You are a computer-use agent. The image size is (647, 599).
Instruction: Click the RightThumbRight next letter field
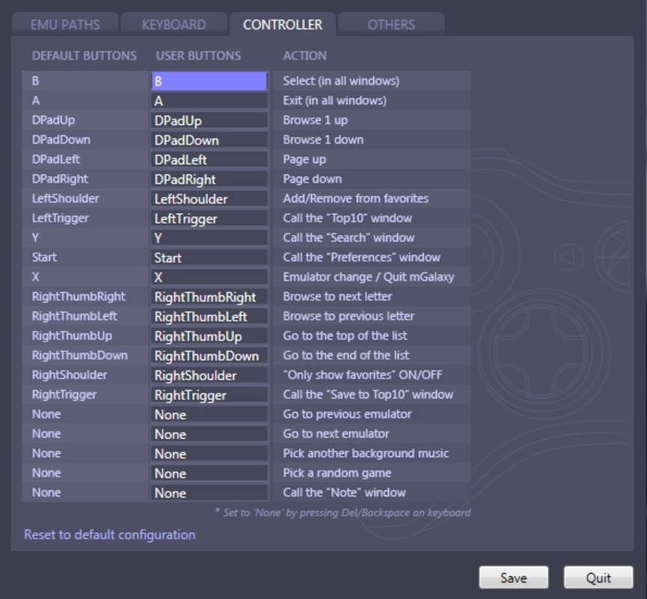click(x=209, y=297)
